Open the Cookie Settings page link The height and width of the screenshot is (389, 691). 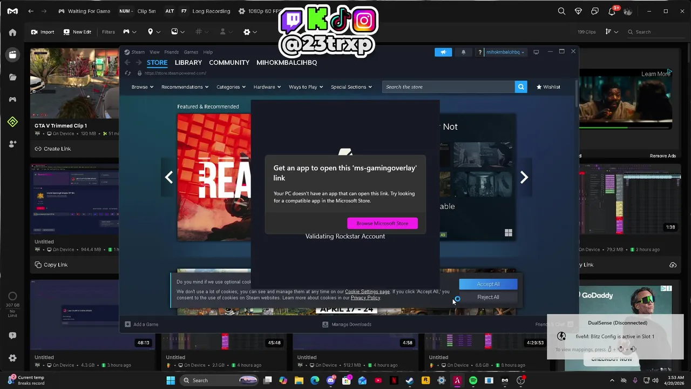tap(367, 292)
